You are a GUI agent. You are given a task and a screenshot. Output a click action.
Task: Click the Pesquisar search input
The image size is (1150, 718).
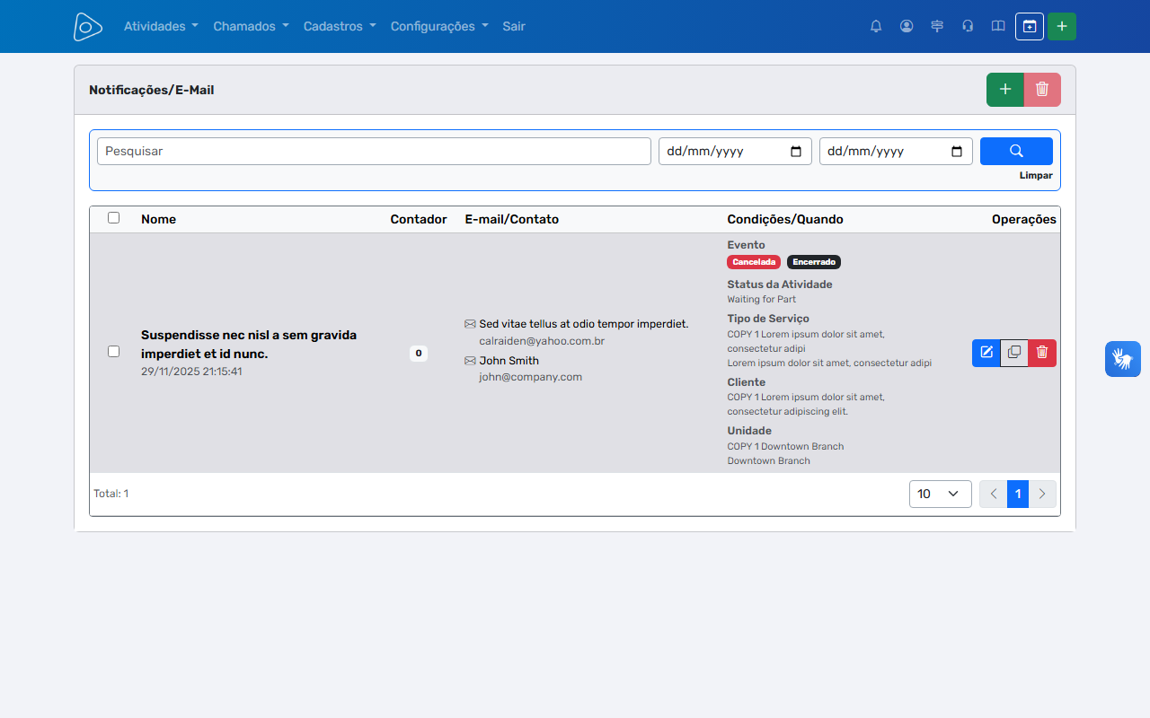coord(374,151)
